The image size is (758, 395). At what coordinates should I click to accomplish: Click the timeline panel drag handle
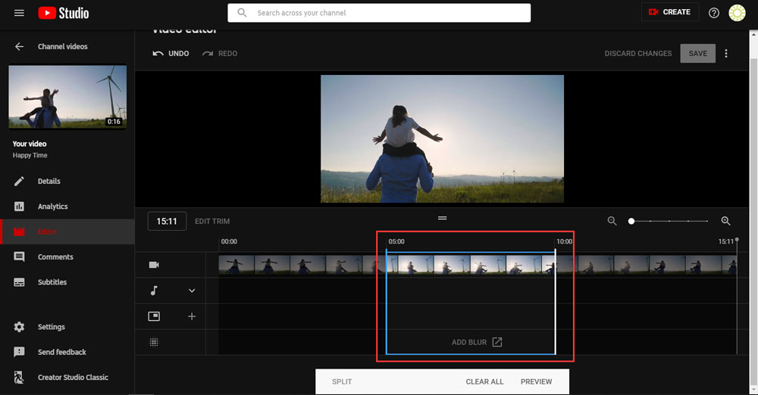point(442,218)
